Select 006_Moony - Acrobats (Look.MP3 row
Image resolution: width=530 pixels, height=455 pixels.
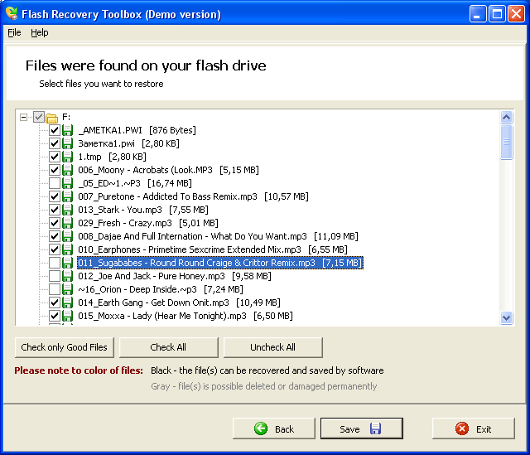[x=168, y=170]
